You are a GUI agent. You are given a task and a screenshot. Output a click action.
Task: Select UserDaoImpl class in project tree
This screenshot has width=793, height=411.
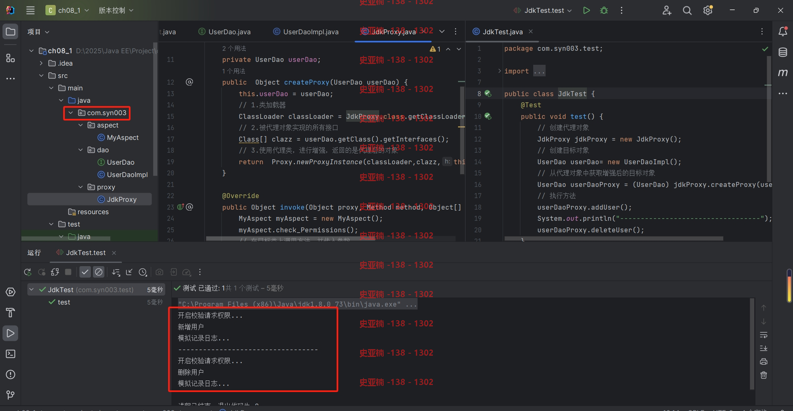click(x=123, y=175)
